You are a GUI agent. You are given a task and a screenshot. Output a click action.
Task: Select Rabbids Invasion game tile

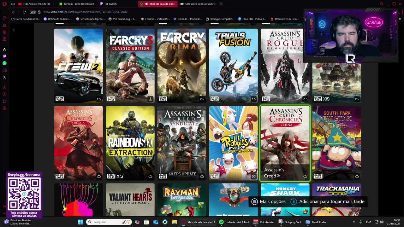[233, 143]
